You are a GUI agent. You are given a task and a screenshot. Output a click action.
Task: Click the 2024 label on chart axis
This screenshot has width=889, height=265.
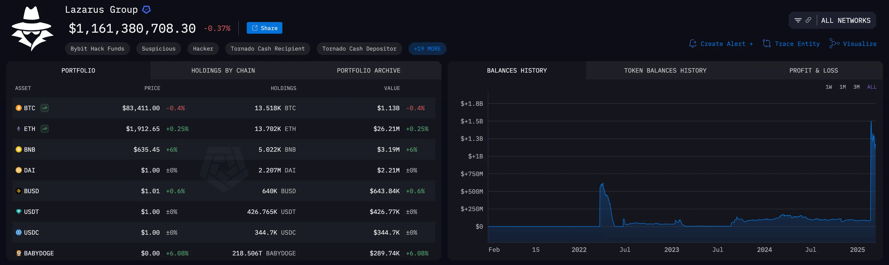point(764,249)
